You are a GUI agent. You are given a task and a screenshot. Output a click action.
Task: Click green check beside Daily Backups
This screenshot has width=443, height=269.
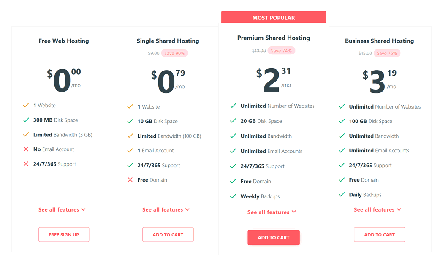tap(342, 194)
